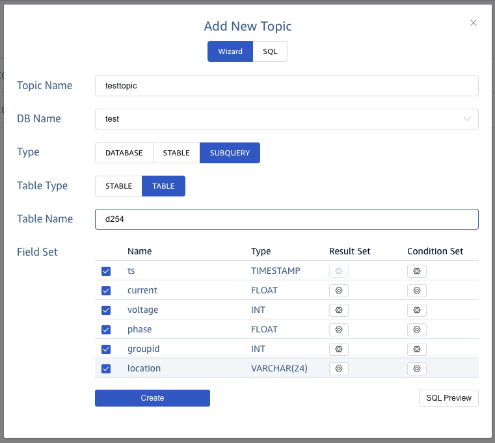Click the Create button
Image resolution: width=495 pixels, height=443 pixels.
pos(152,398)
